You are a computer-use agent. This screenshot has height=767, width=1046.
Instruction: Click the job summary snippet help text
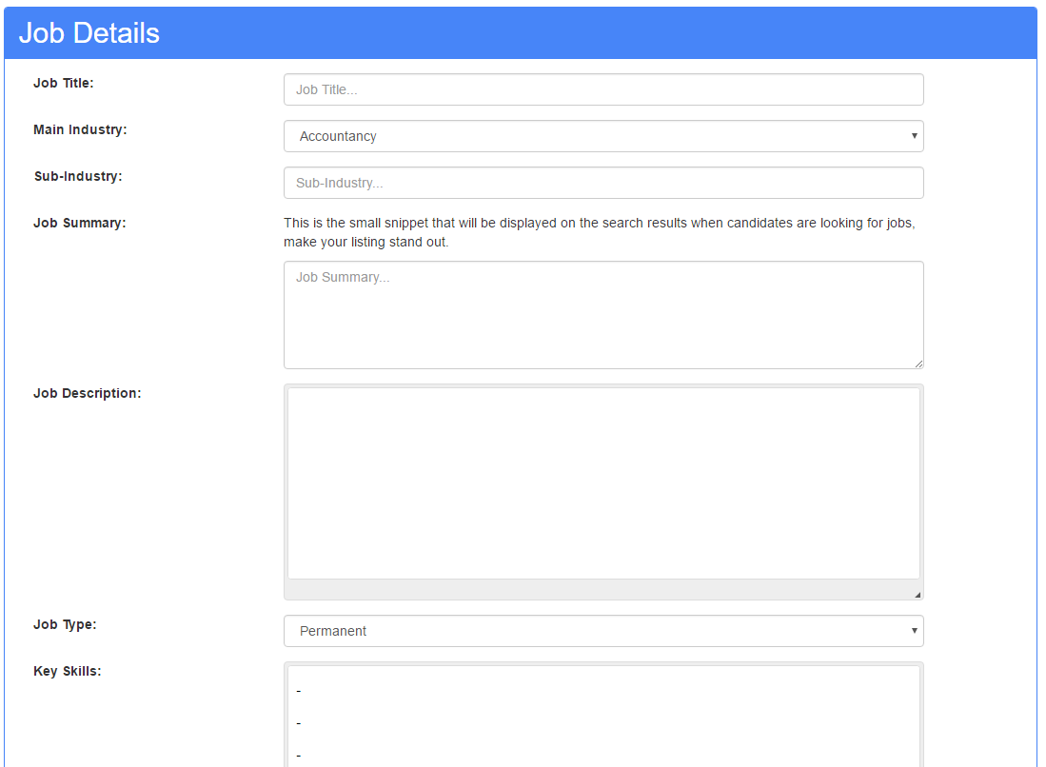click(x=599, y=232)
